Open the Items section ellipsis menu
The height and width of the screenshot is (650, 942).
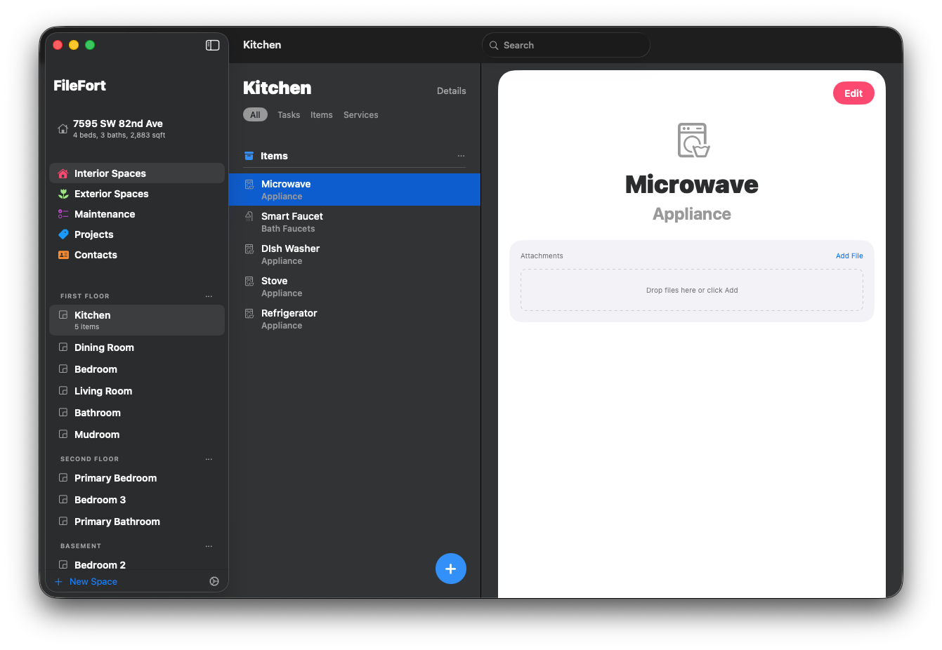pyautogui.click(x=461, y=156)
